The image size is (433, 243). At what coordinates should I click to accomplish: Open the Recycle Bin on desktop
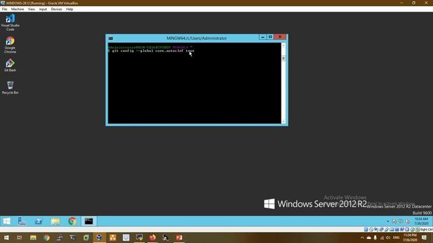click(10, 88)
